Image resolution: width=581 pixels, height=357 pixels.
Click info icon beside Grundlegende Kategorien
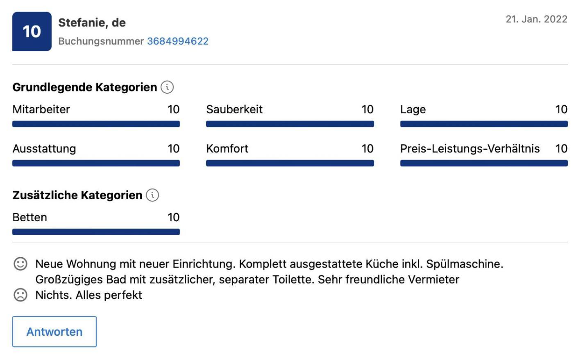(x=167, y=87)
